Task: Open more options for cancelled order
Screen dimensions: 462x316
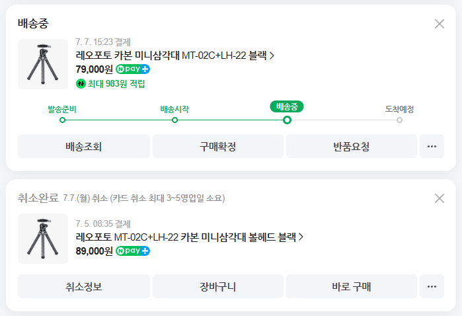Action: click(x=432, y=286)
